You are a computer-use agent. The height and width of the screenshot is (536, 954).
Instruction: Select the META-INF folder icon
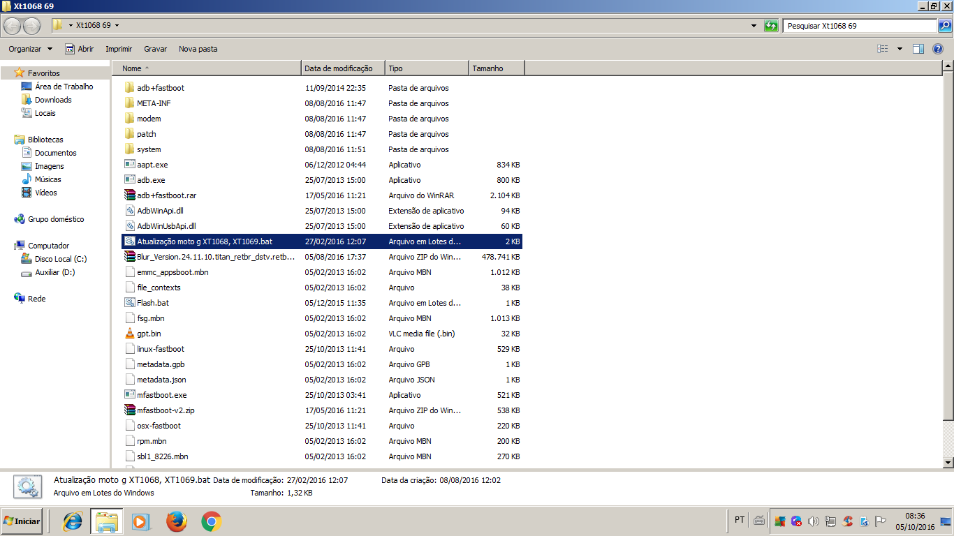click(129, 103)
